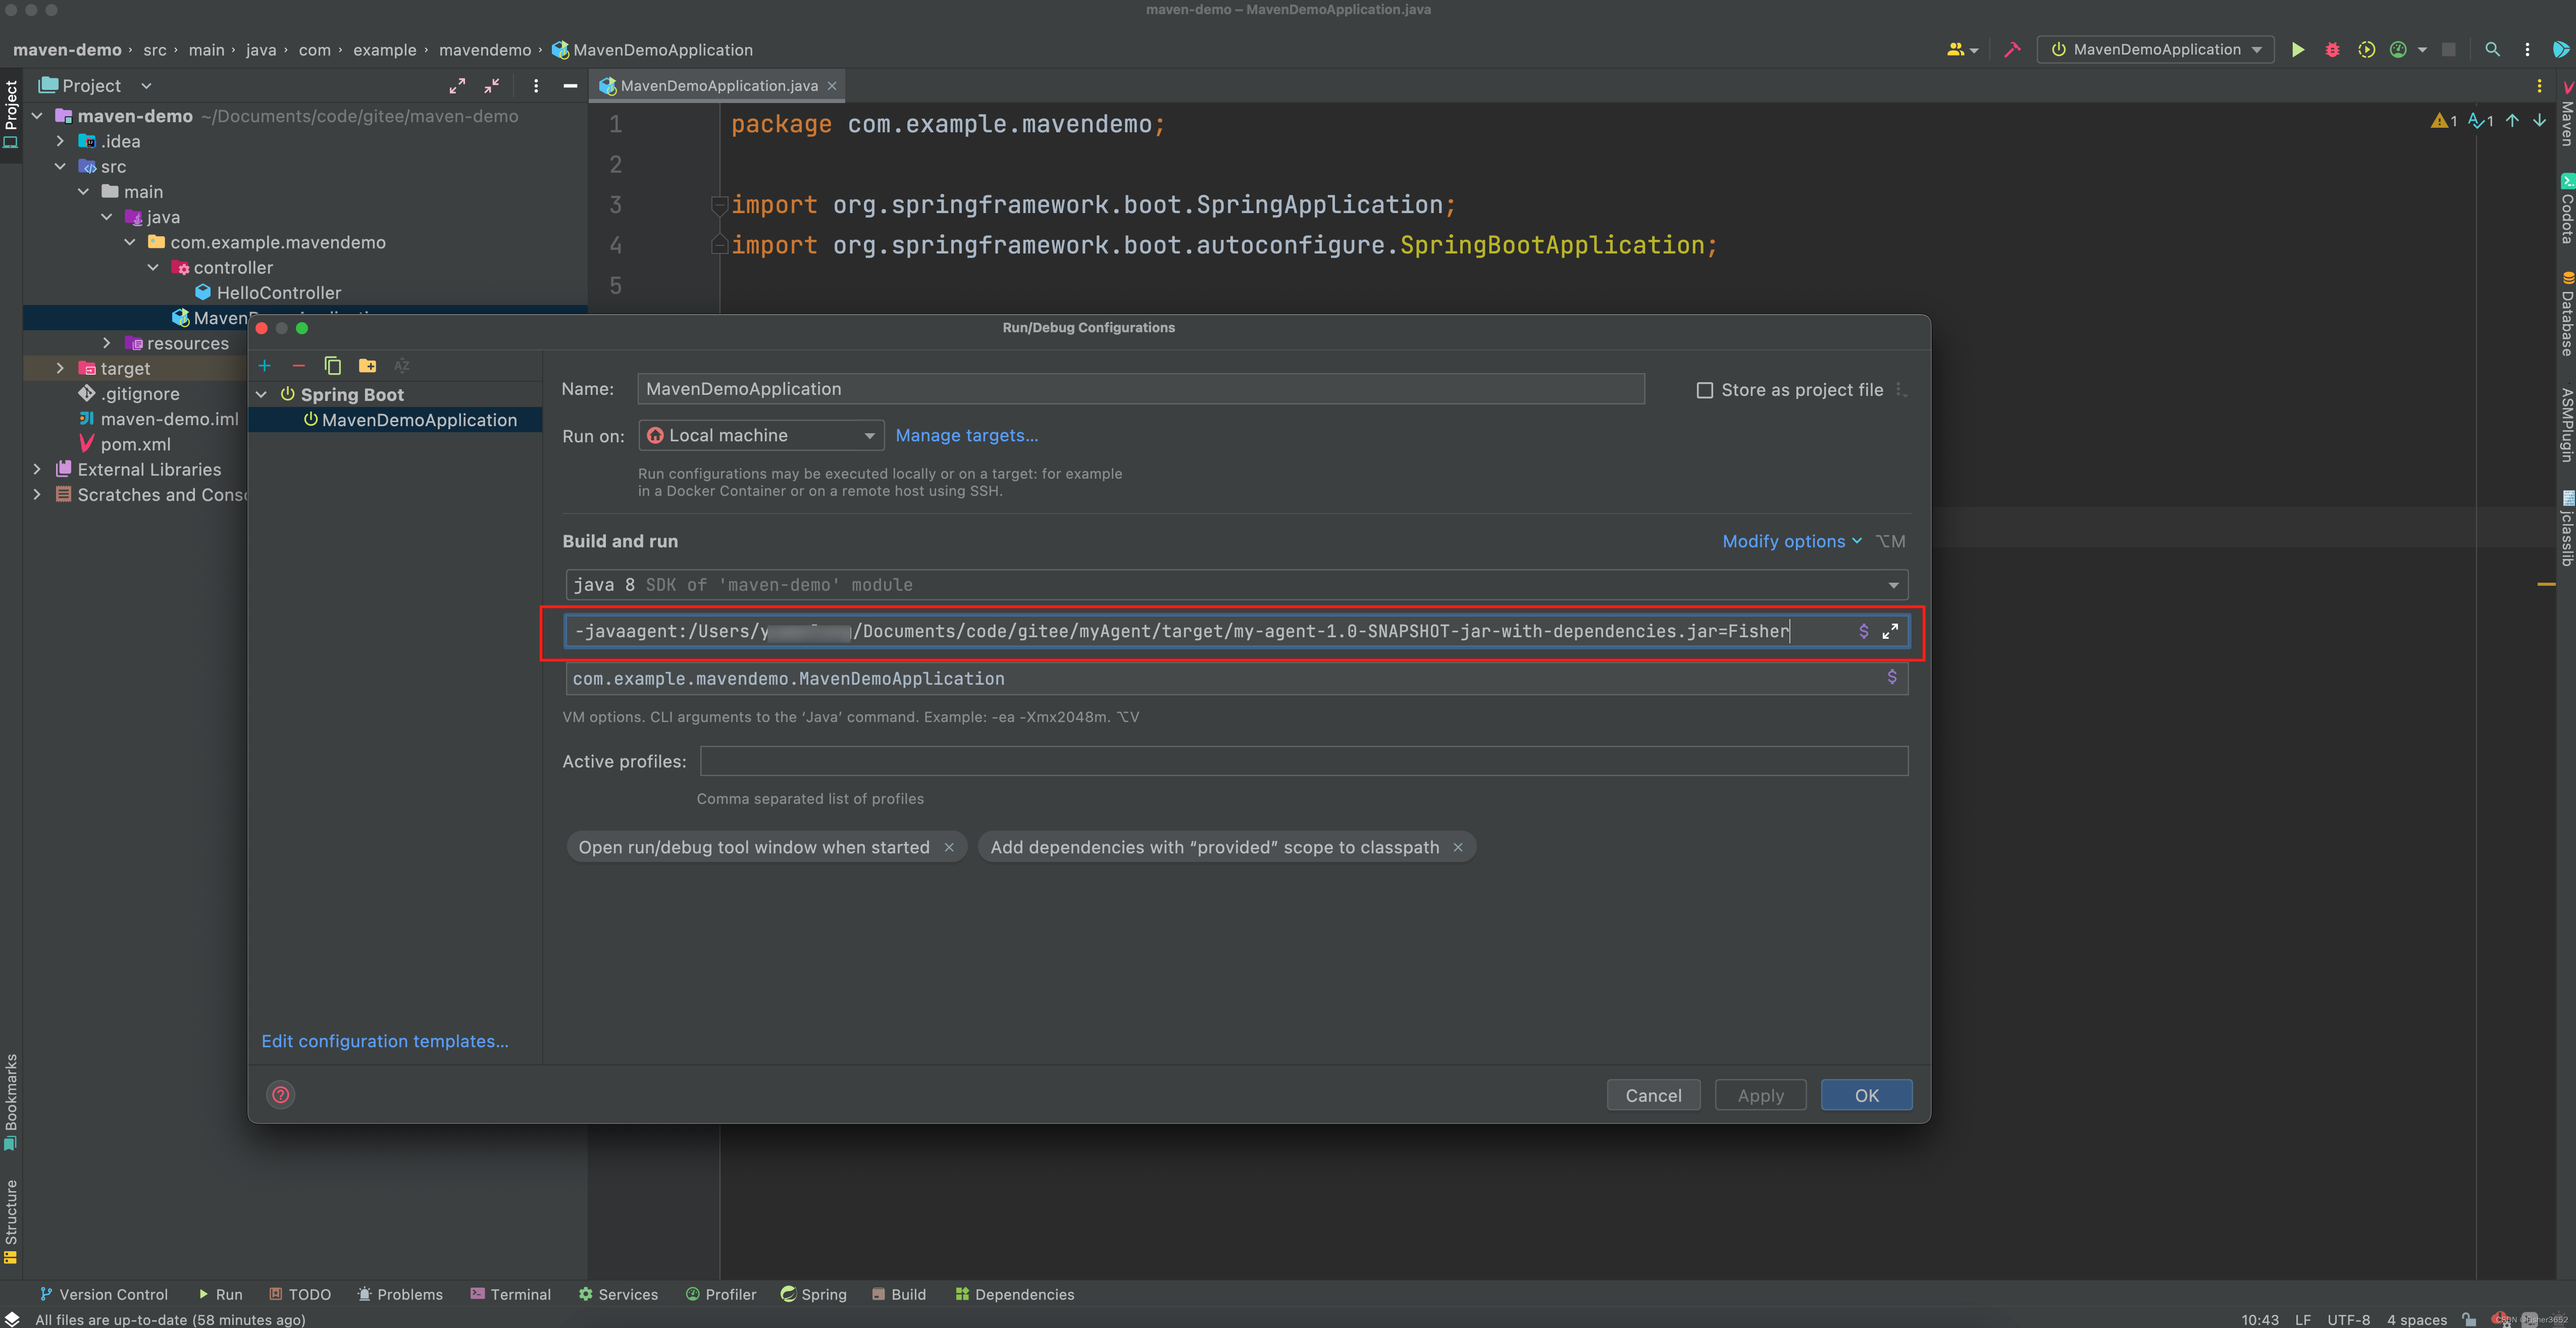2576x1328 pixels.
Task: Confirm dialog with OK button
Action: [x=1866, y=1095]
